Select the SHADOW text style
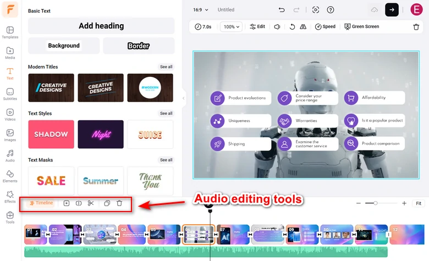 51,134
